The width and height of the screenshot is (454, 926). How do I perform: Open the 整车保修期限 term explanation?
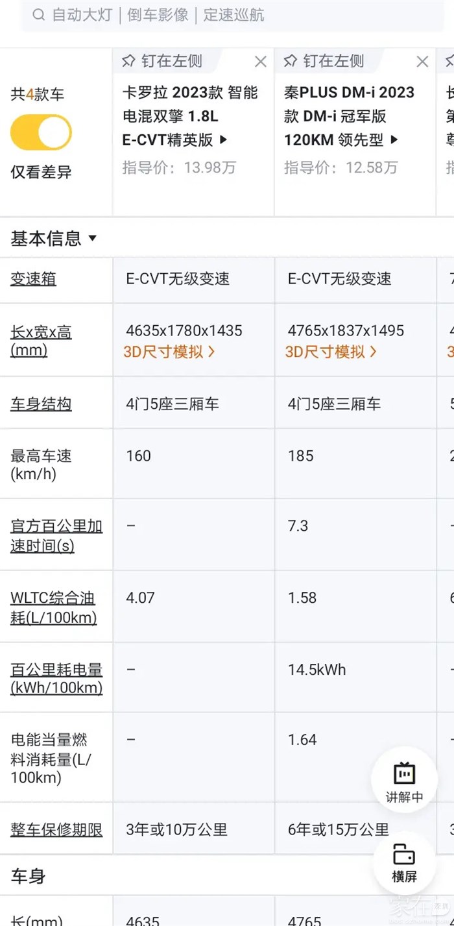[56, 829]
